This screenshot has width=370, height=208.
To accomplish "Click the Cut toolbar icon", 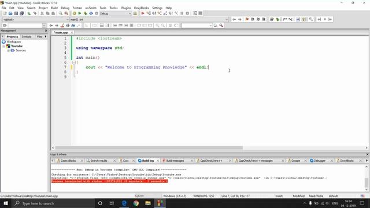I will [x=42, y=13].
